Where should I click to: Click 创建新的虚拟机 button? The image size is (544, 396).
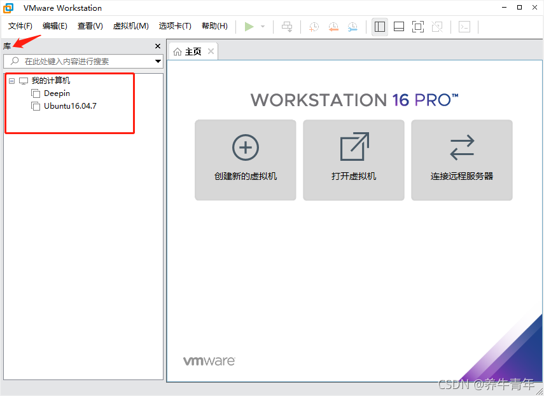(246, 160)
